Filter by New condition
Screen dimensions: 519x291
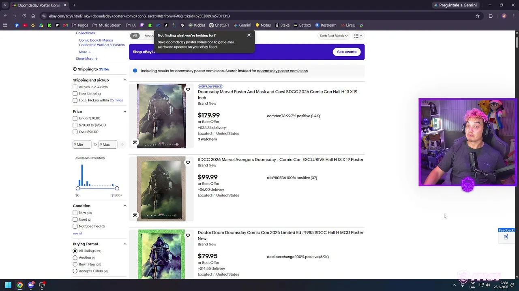click(75, 213)
